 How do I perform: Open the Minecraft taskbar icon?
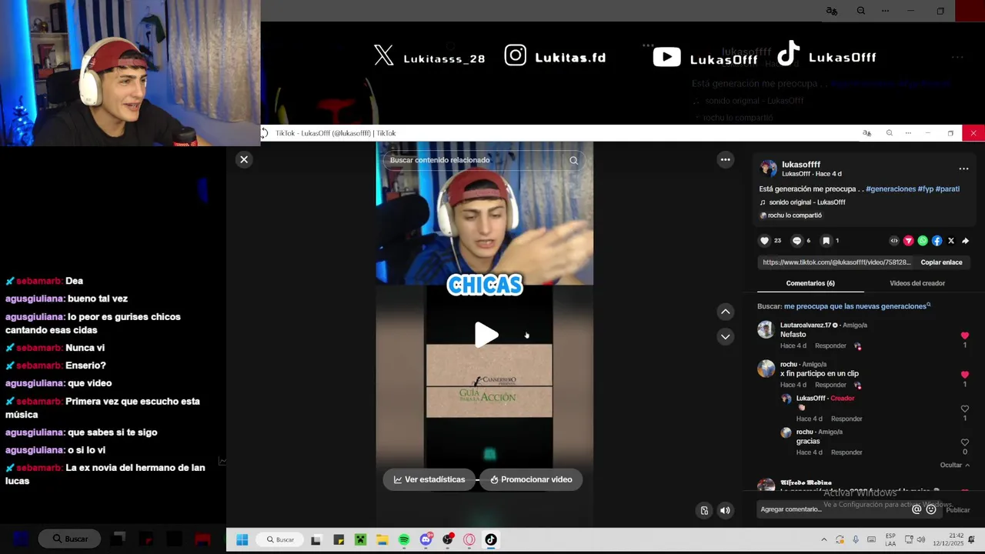(360, 540)
